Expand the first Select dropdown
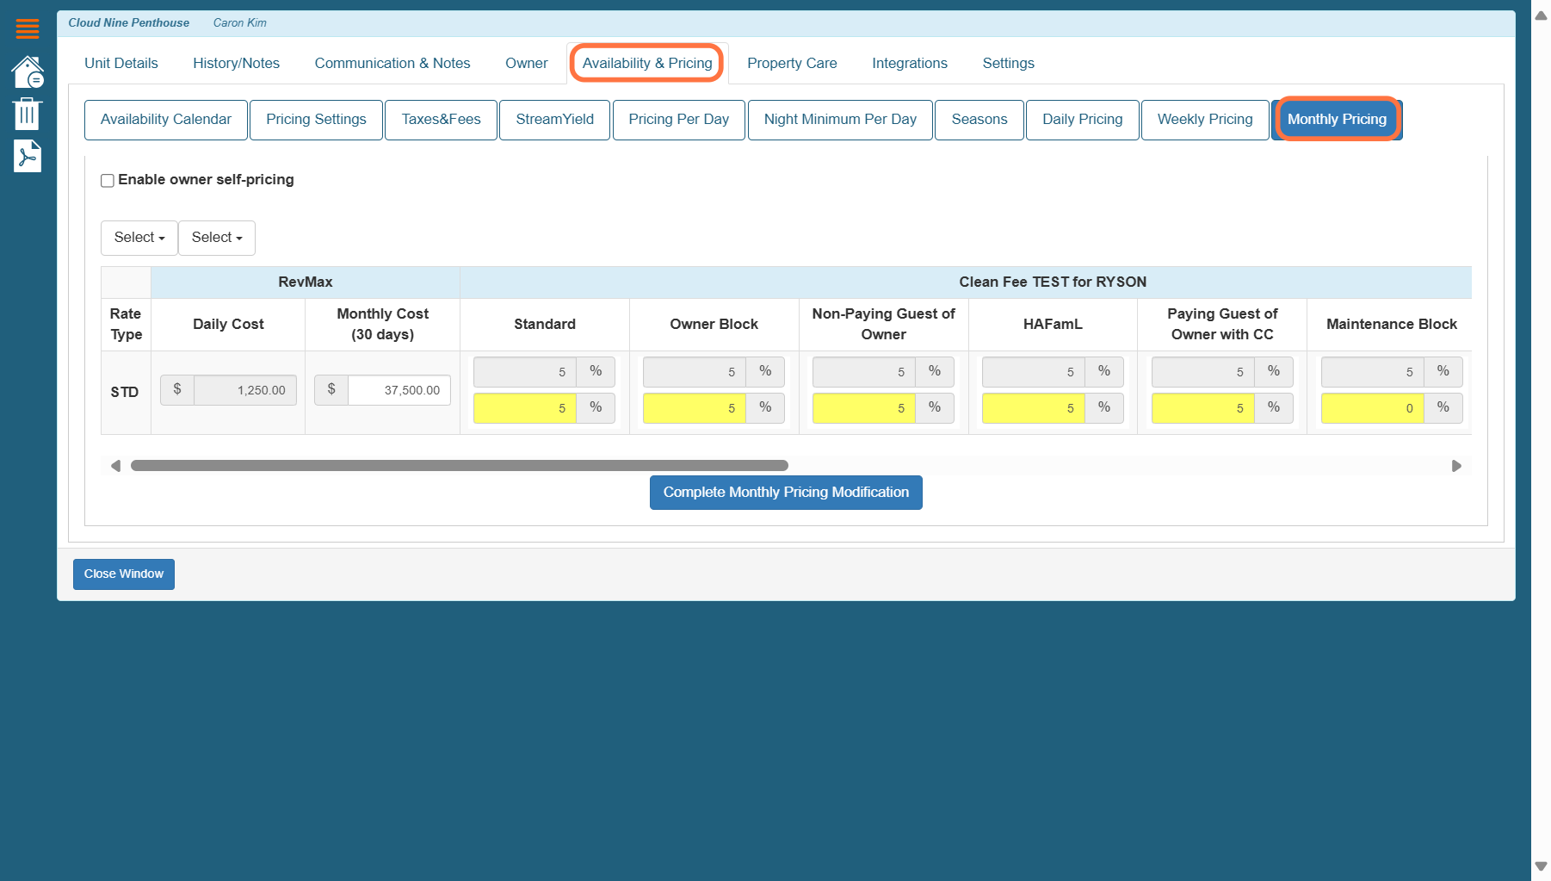 (x=139, y=238)
